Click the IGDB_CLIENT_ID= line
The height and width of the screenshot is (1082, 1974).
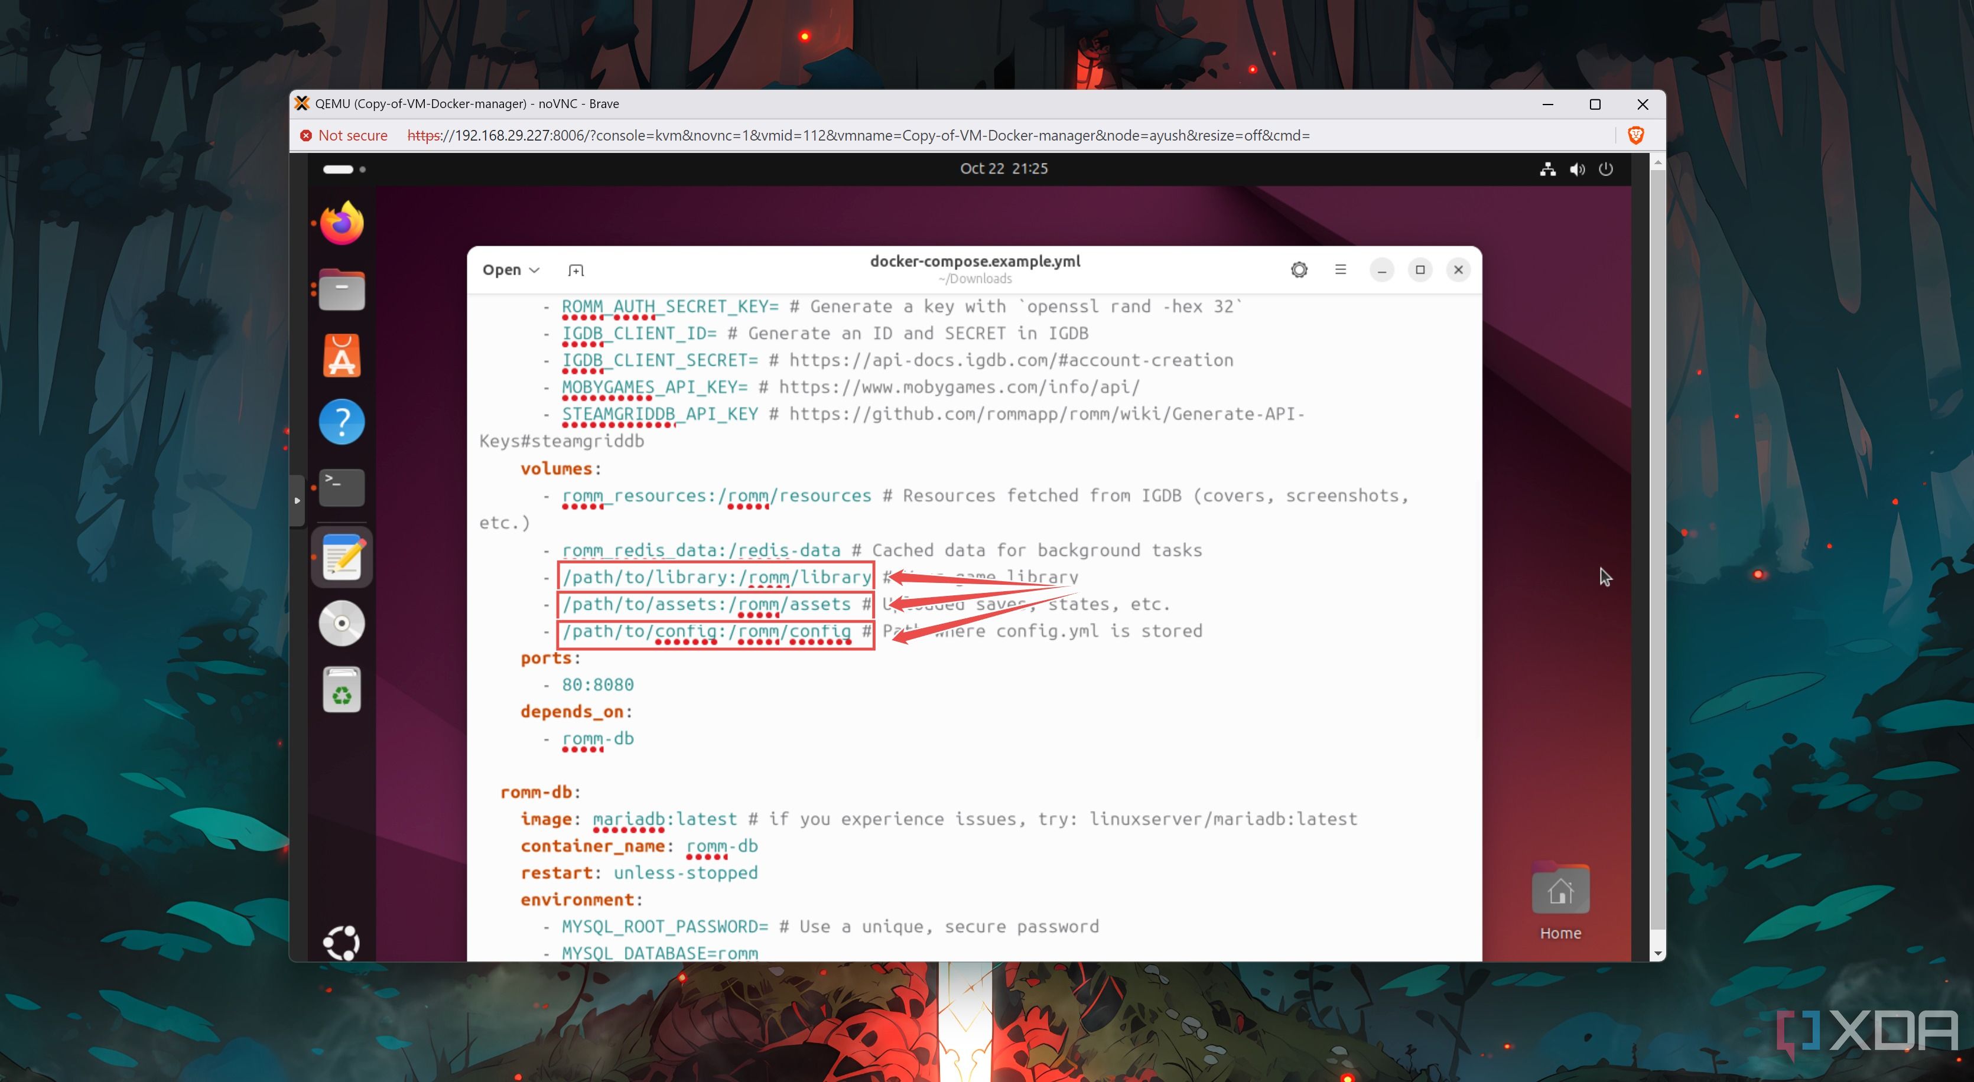coord(825,334)
